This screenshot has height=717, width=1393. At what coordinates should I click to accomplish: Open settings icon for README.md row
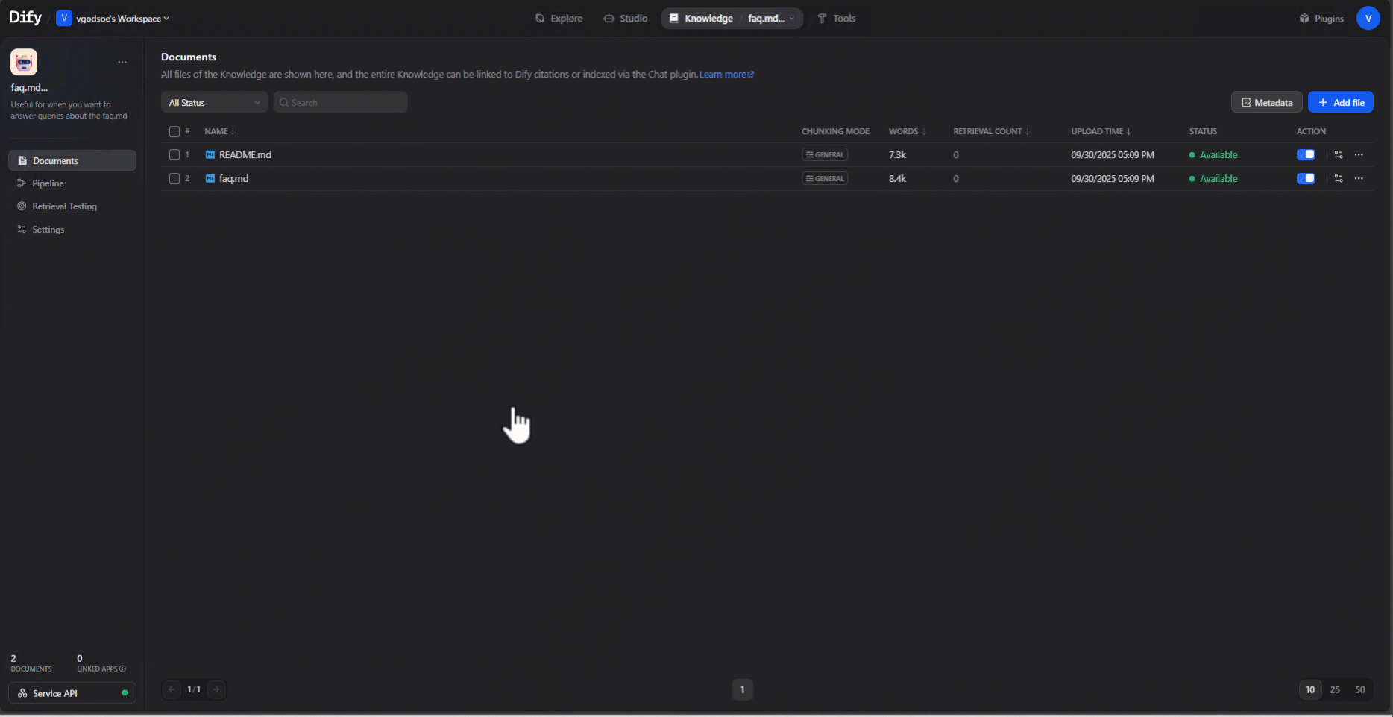pos(1339,155)
